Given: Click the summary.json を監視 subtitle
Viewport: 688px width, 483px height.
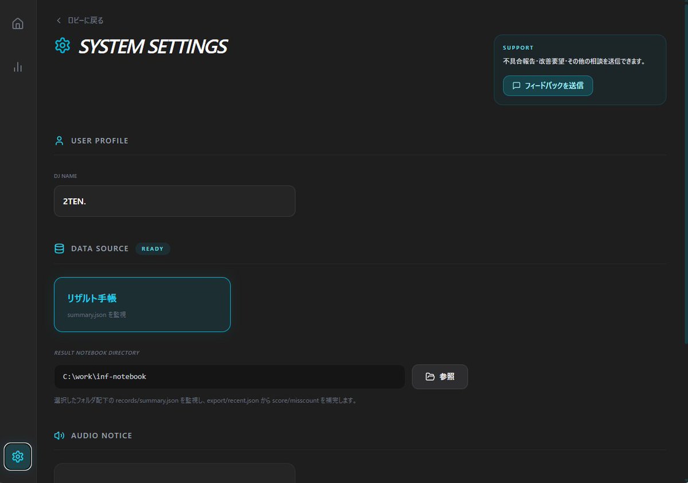Looking at the screenshot, I should click(96, 315).
